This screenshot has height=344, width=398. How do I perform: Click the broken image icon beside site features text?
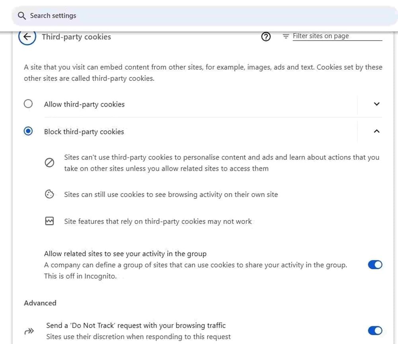pos(49,221)
